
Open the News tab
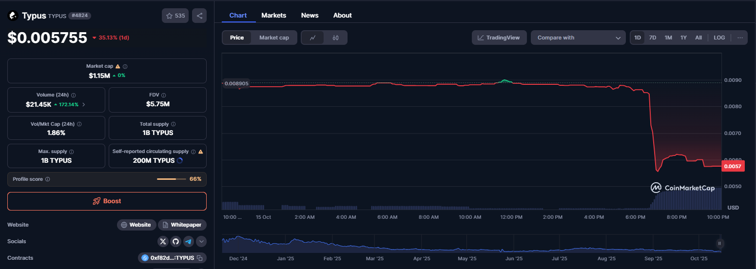click(310, 15)
